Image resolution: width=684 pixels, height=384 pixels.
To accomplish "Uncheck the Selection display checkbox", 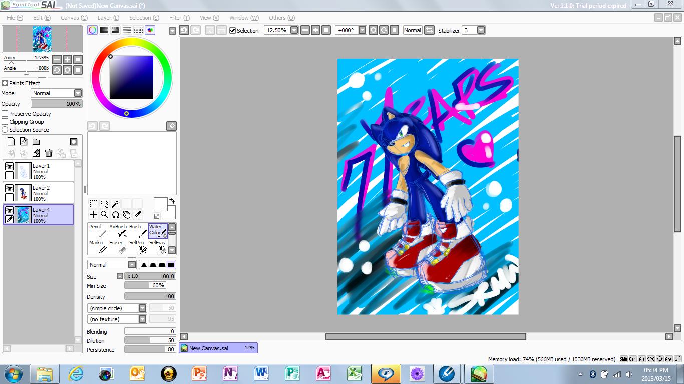I will click(x=232, y=30).
